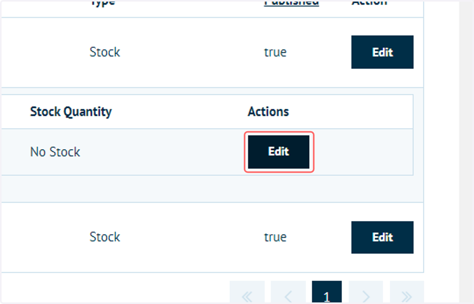Click the Stock Quantity column header
The width and height of the screenshot is (474, 304).
(71, 111)
